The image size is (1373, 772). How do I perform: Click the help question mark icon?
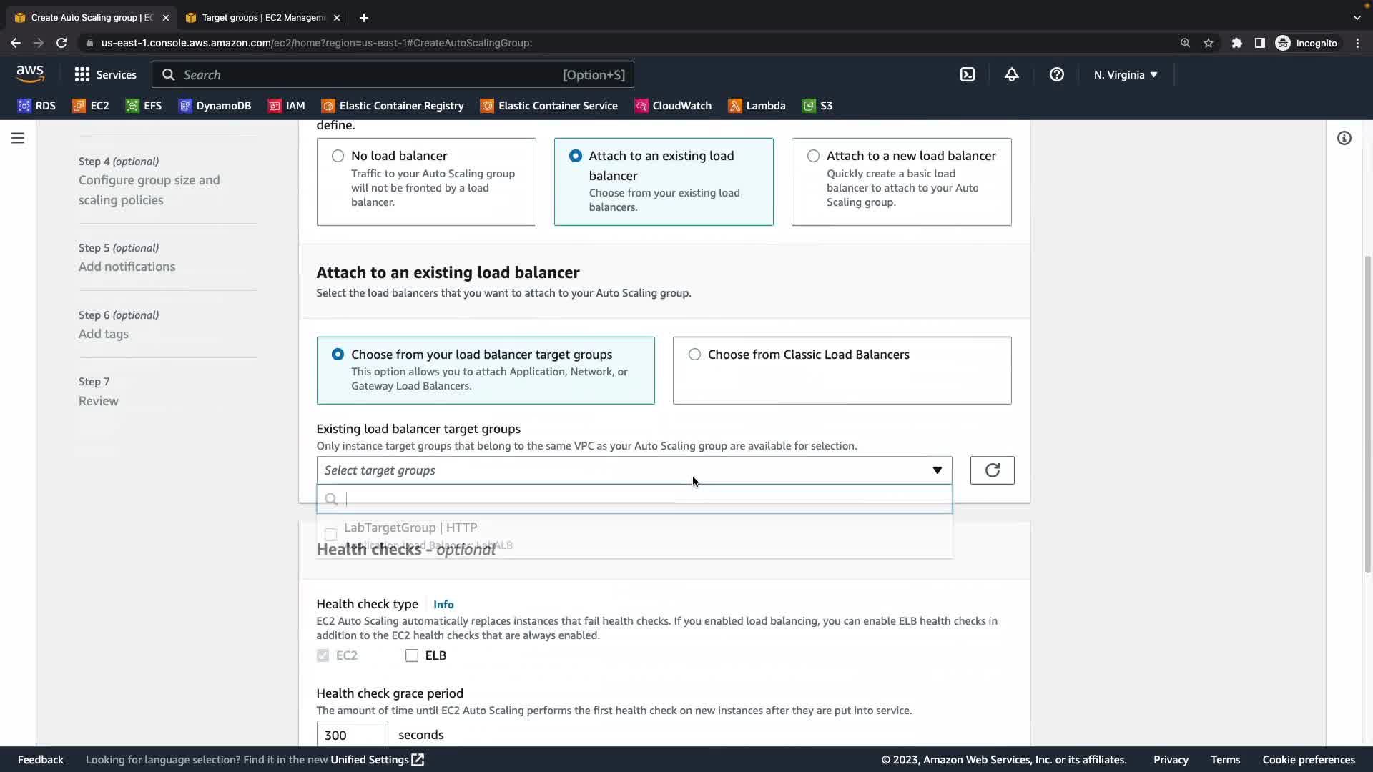[1056, 74]
